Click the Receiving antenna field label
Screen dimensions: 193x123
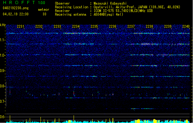(x=71, y=14)
